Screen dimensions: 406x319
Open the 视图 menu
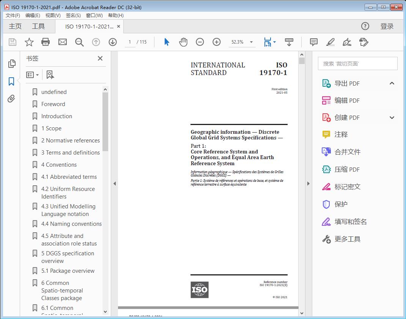pos(53,15)
